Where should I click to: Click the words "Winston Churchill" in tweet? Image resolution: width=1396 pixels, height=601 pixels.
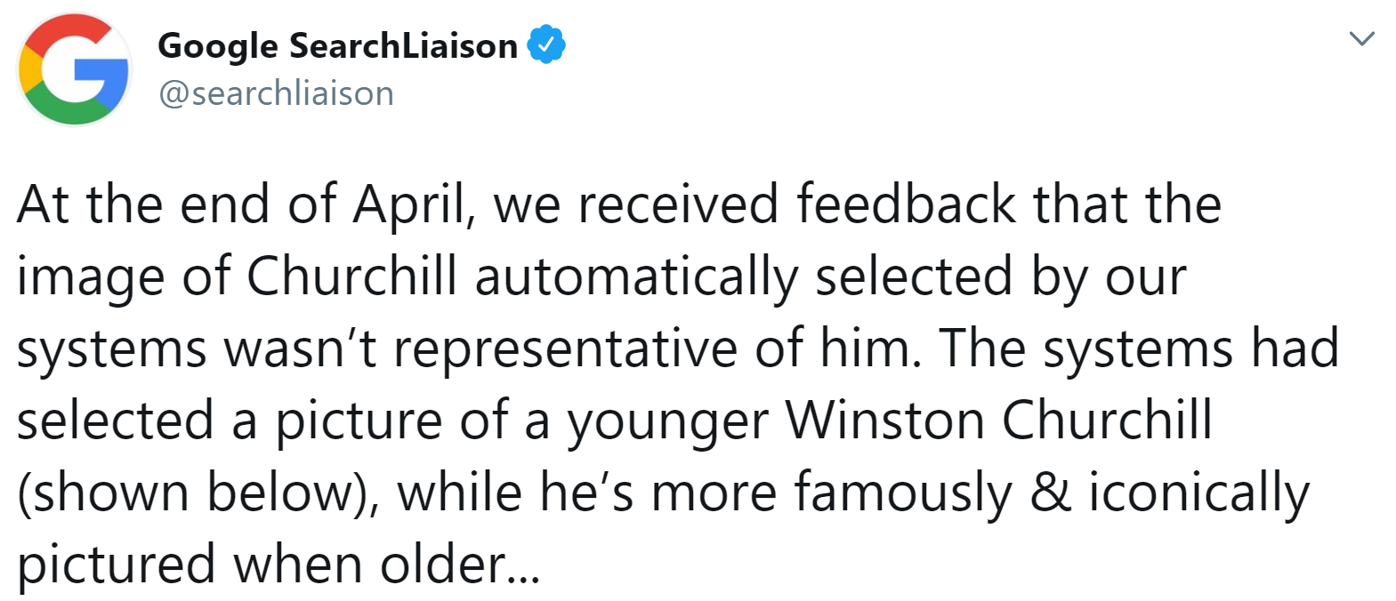point(998,421)
